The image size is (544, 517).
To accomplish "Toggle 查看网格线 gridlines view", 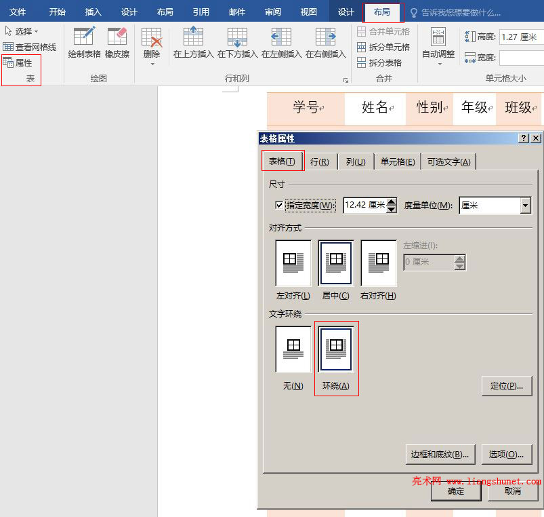I will [30, 47].
